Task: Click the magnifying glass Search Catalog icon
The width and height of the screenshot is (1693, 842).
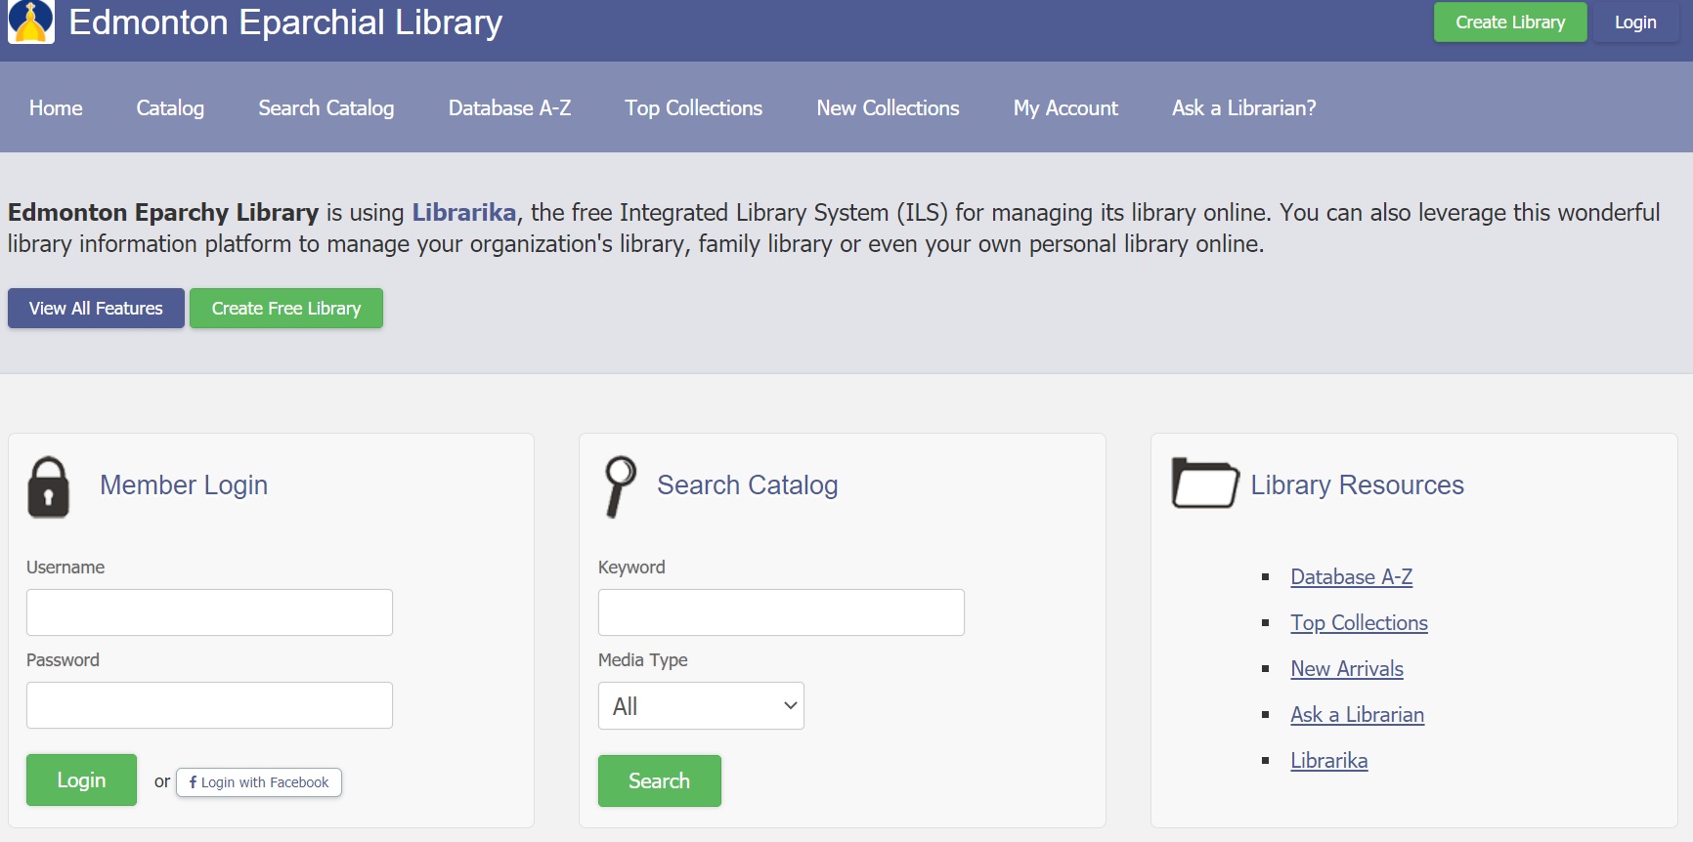Action: tap(620, 485)
